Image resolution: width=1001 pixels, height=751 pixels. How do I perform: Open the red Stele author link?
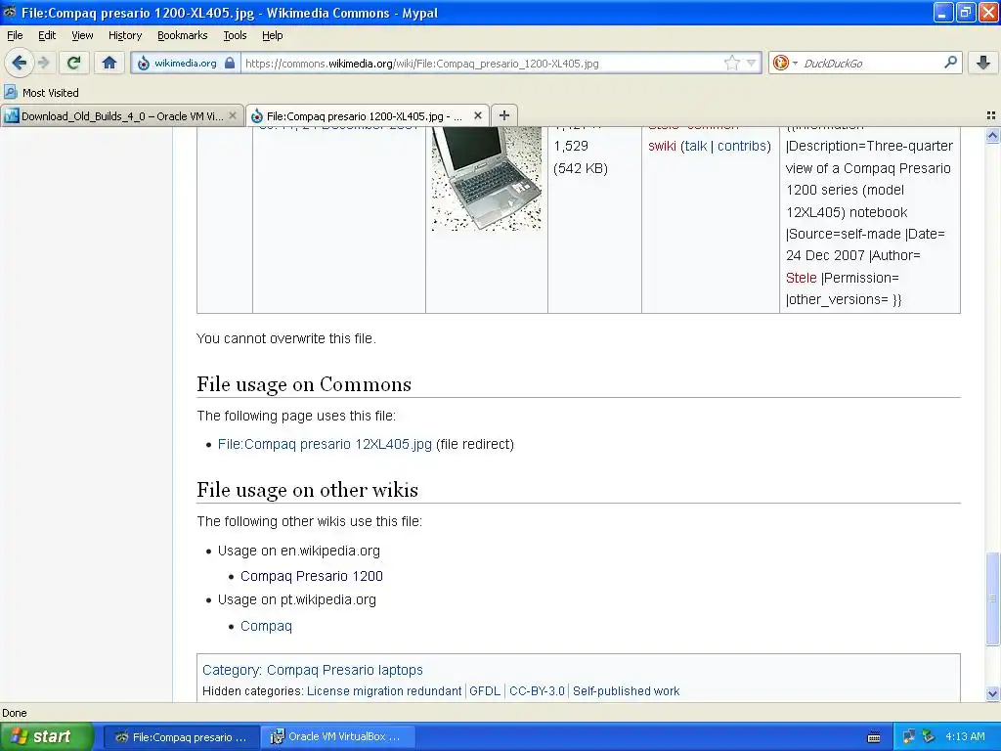(x=802, y=278)
